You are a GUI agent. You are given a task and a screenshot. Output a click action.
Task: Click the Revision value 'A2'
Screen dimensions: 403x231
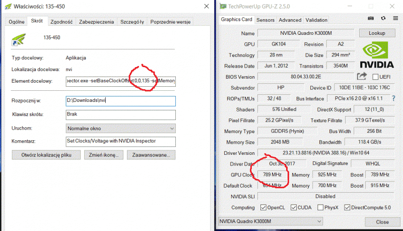341,44
